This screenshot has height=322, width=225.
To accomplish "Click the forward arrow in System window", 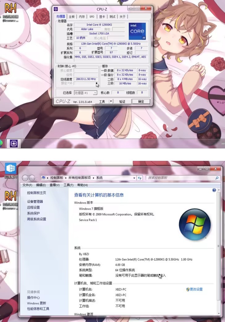I will click(32, 178).
